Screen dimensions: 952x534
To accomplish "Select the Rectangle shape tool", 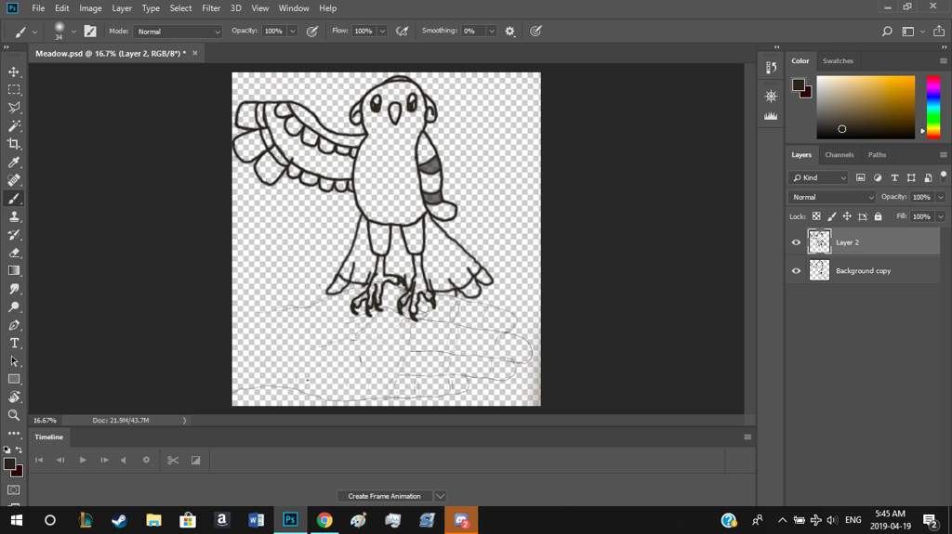I will pos(14,379).
